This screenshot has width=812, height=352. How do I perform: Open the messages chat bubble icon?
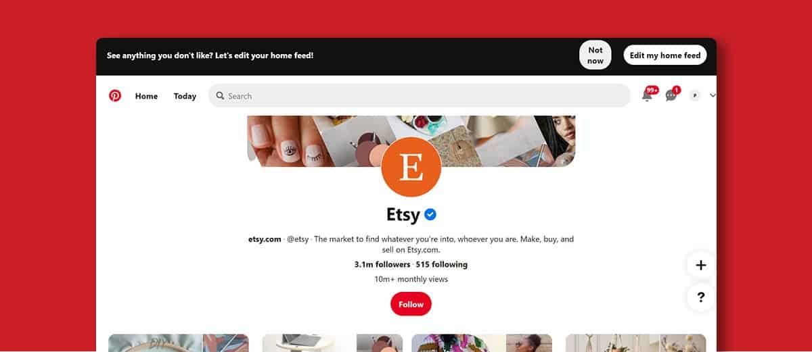pyautogui.click(x=671, y=95)
